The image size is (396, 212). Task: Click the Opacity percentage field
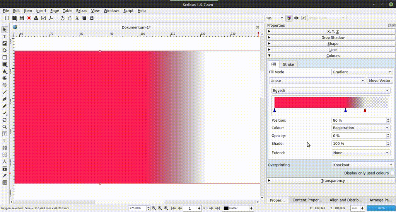click(x=358, y=136)
